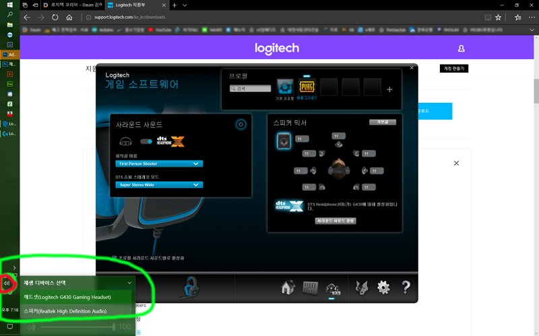The width and height of the screenshot is (539, 336).
Task: Open the Action Center notification icon
Action: click(x=10, y=327)
